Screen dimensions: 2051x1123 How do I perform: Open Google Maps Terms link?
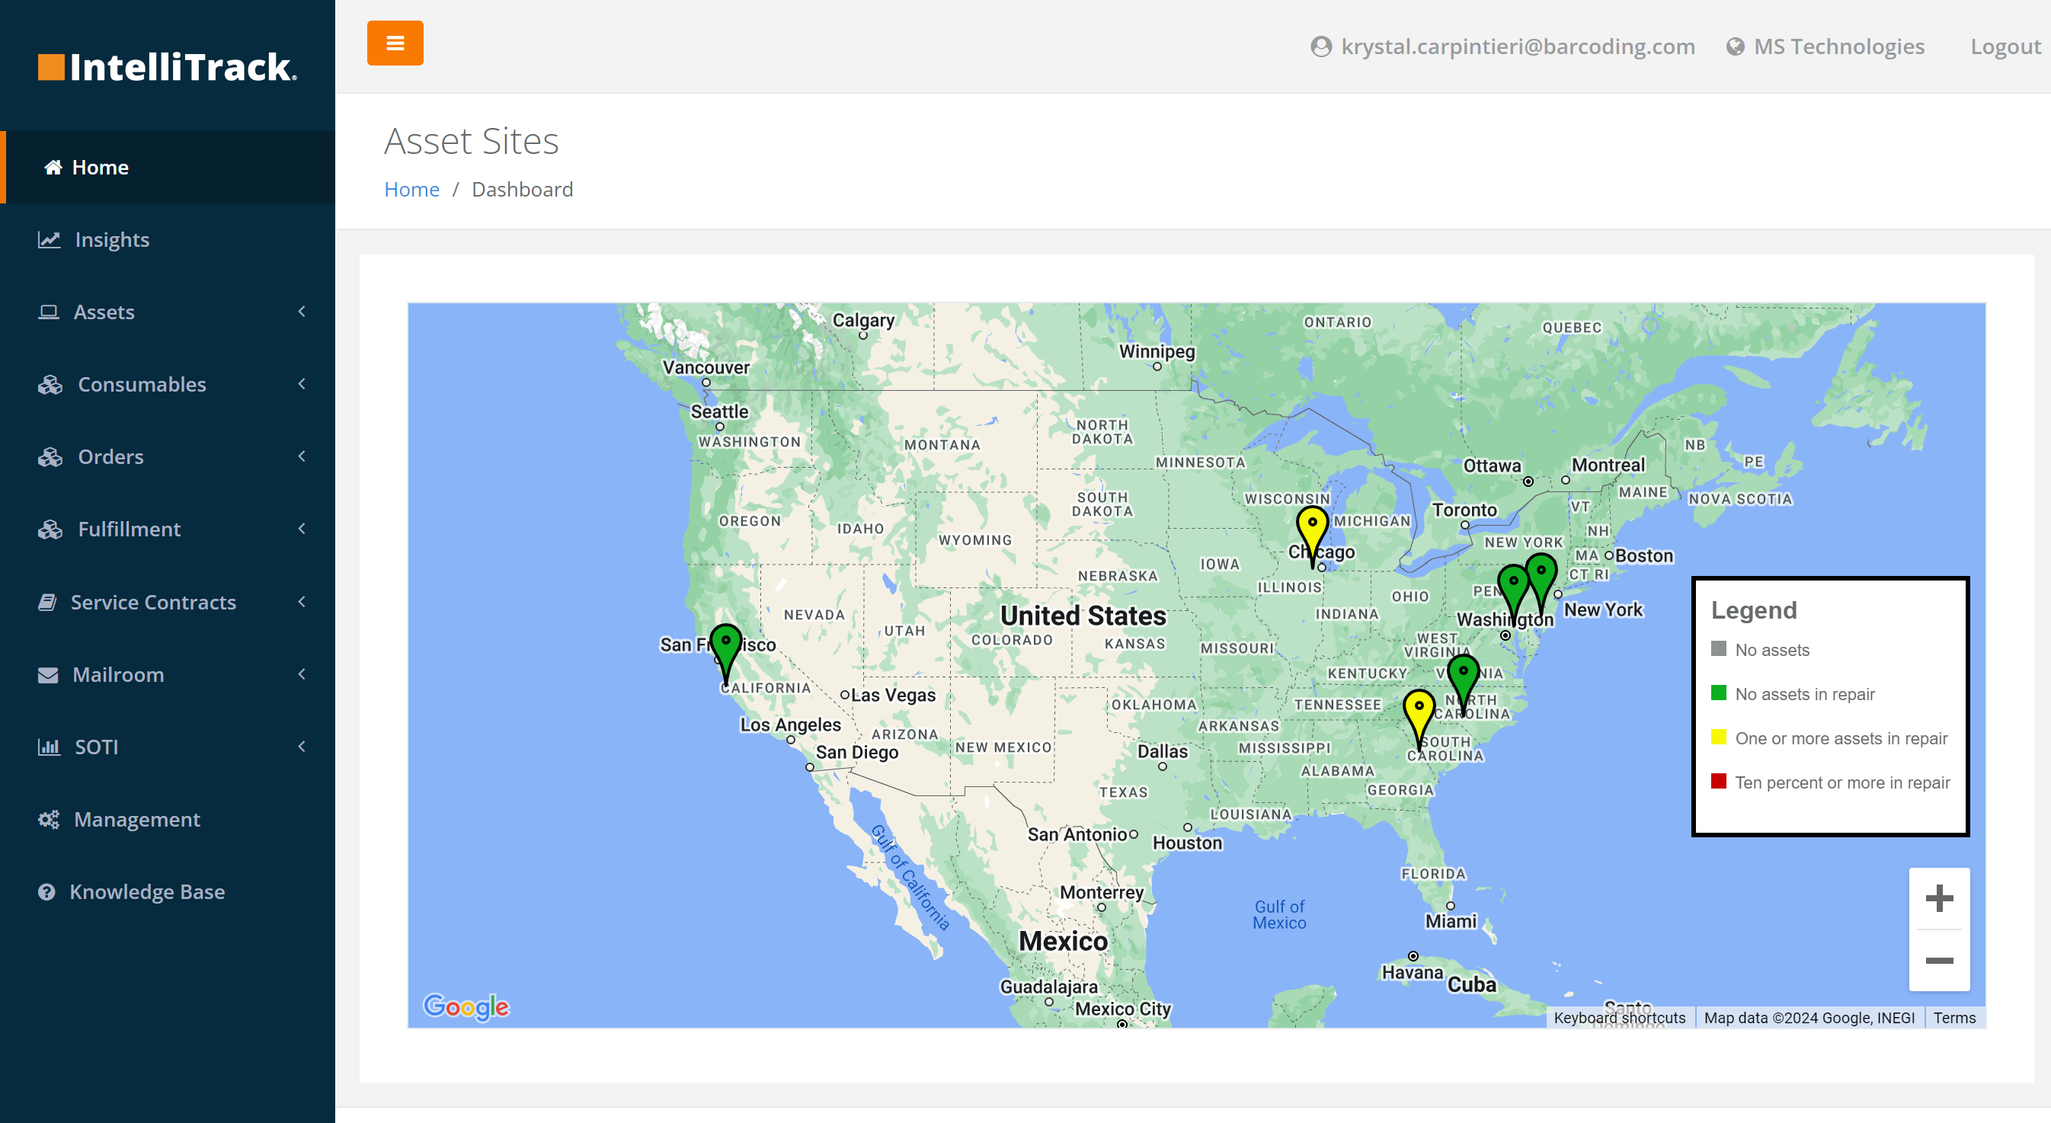tap(1954, 1018)
